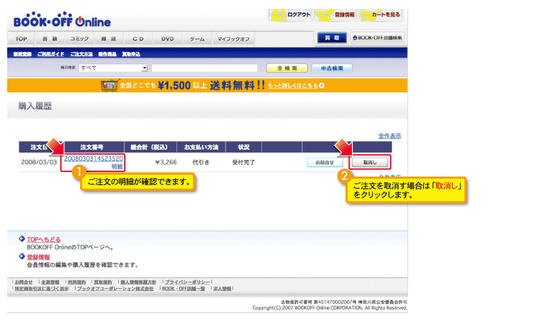
Task: Click the blue 買取 button
Action: click(332, 38)
